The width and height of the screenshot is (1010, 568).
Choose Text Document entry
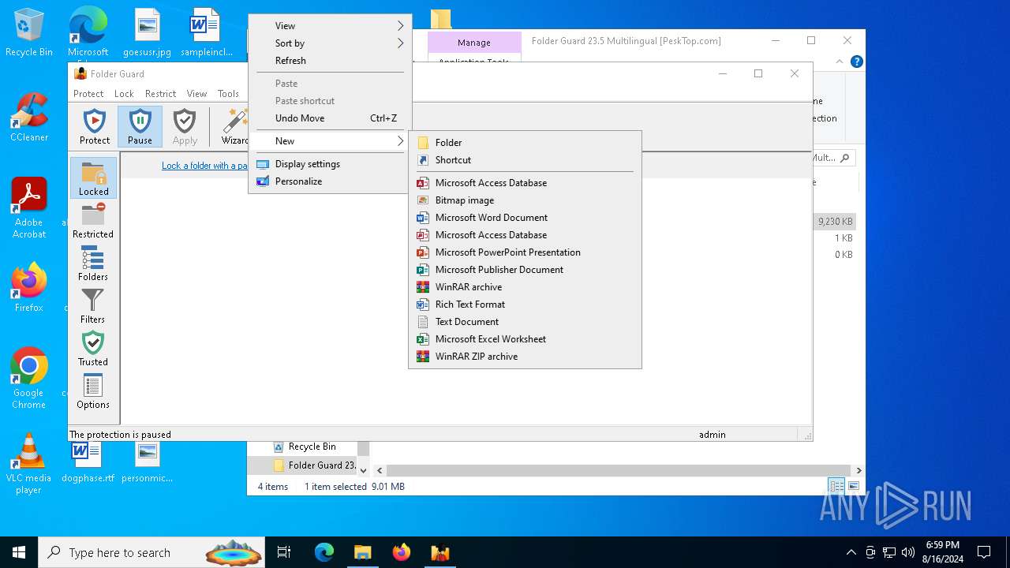[525, 322]
